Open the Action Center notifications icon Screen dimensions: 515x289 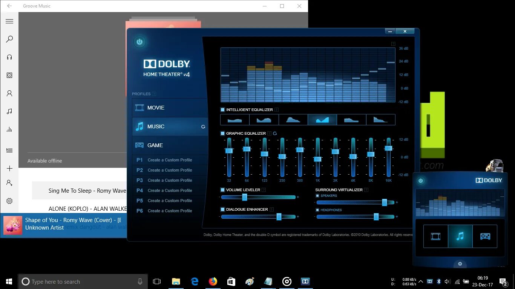(x=503, y=281)
